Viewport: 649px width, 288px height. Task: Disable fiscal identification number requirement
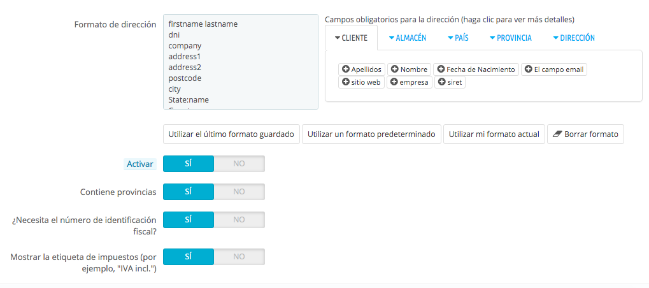pos(239,220)
